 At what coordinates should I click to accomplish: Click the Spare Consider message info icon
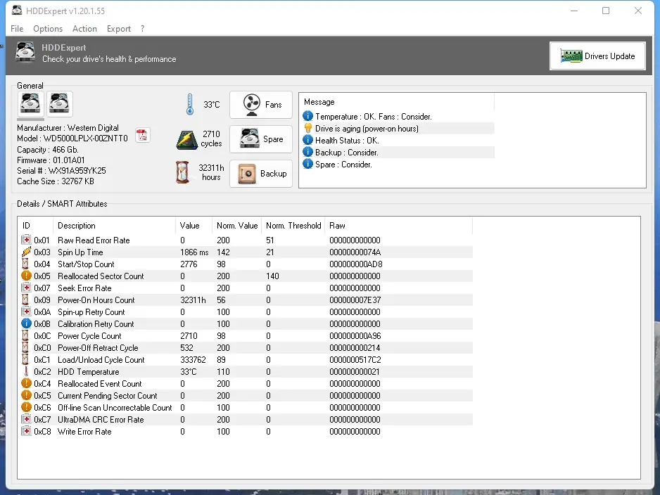pos(307,164)
